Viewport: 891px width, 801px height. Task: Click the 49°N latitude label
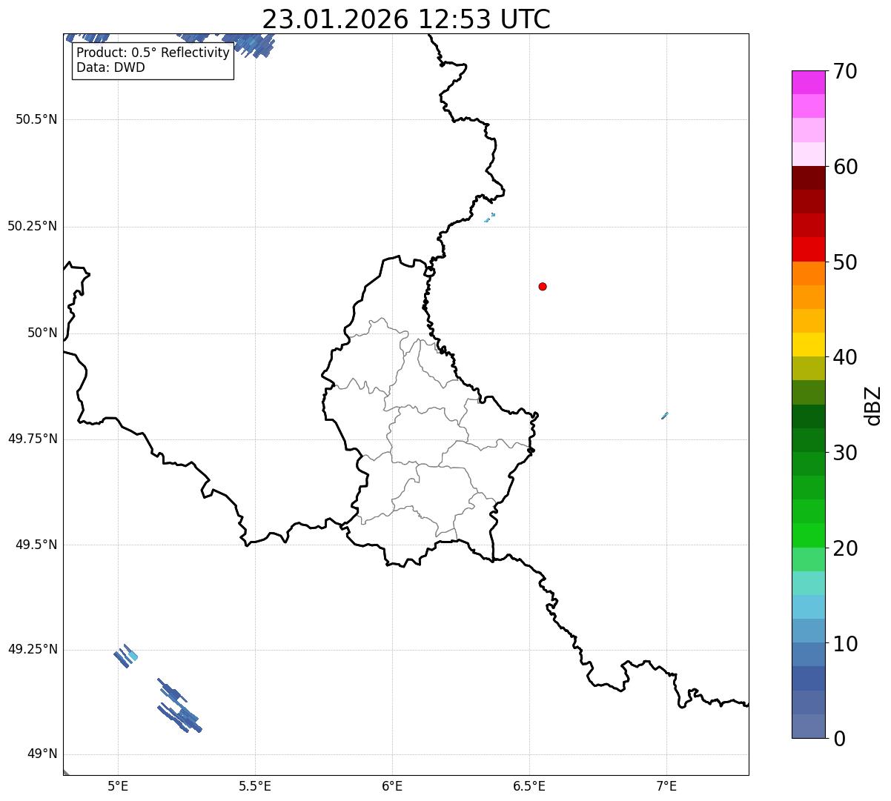click(x=42, y=754)
